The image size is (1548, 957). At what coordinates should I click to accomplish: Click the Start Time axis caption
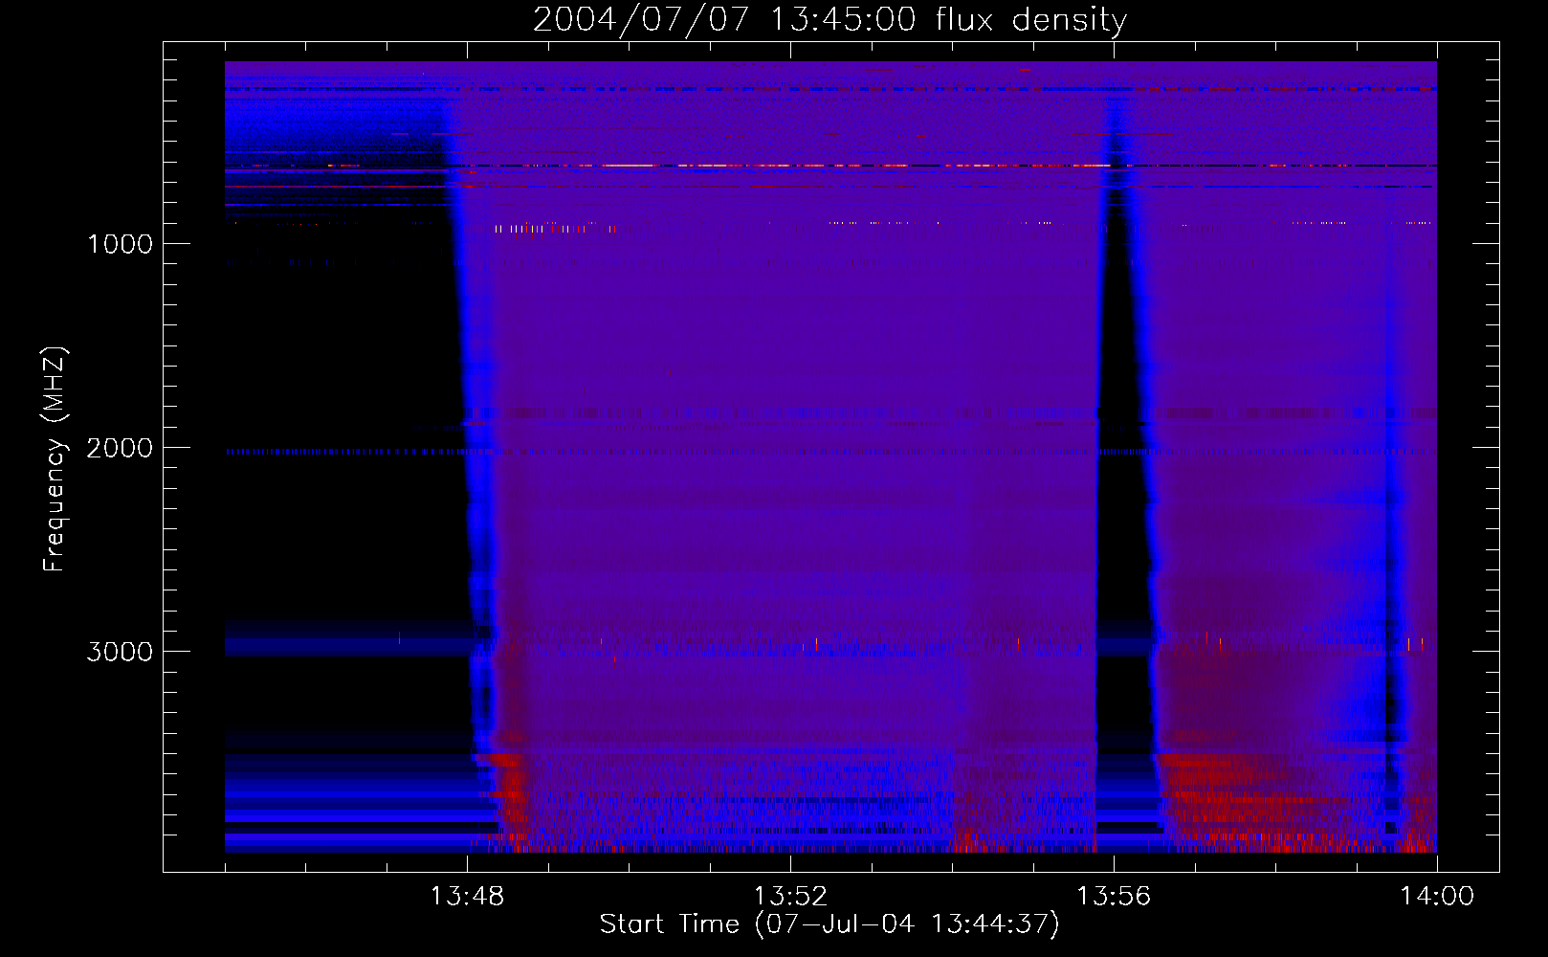[829, 924]
